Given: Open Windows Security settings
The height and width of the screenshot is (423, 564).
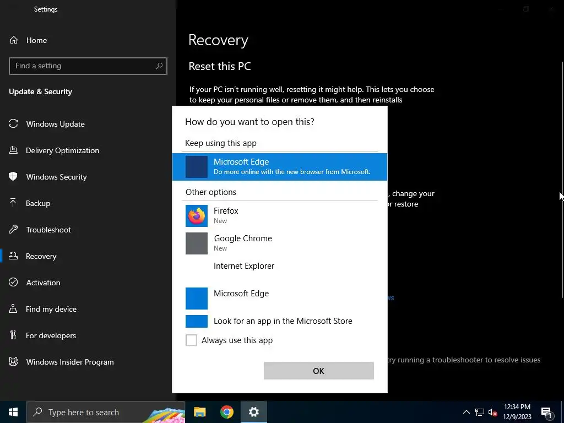Looking at the screenshot, I should pos(57,177).
